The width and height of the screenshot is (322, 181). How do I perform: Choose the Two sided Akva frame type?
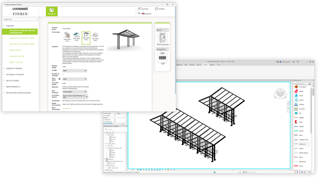coord(95,37)
